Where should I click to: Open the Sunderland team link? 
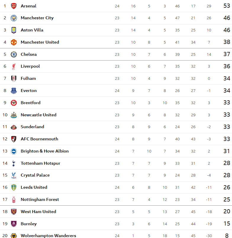tap(32, 127)
